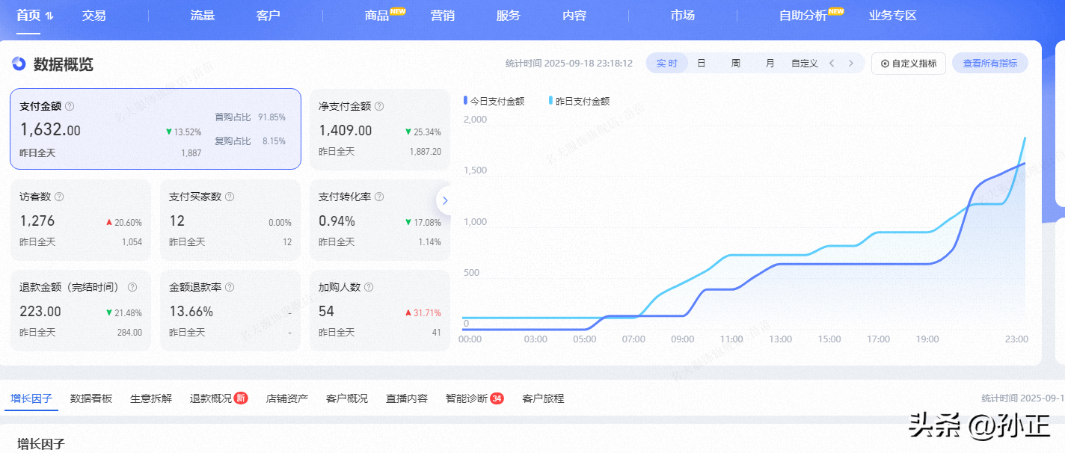Viewport: 1065px width, 453px height.
Task: Open the 流量 menu in navigation bar
Action: point(202,16)
